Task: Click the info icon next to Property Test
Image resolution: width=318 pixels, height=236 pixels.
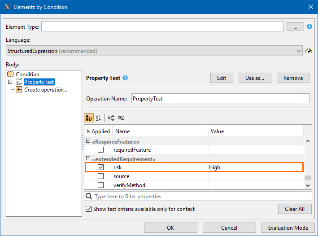Action: 125,78
